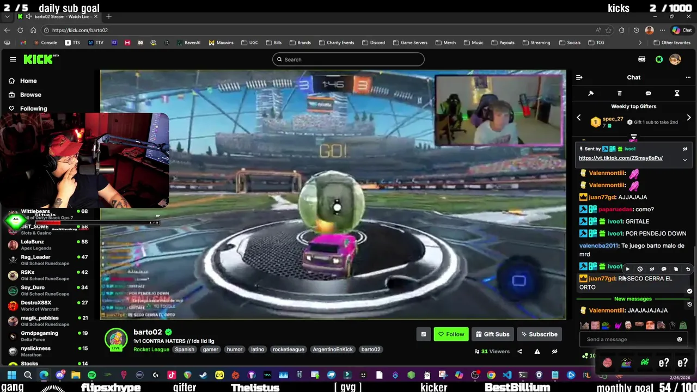The image size is (697, 392).
Task: Toggle viewer count visibility eye icon
Action: tap(554, 351)
